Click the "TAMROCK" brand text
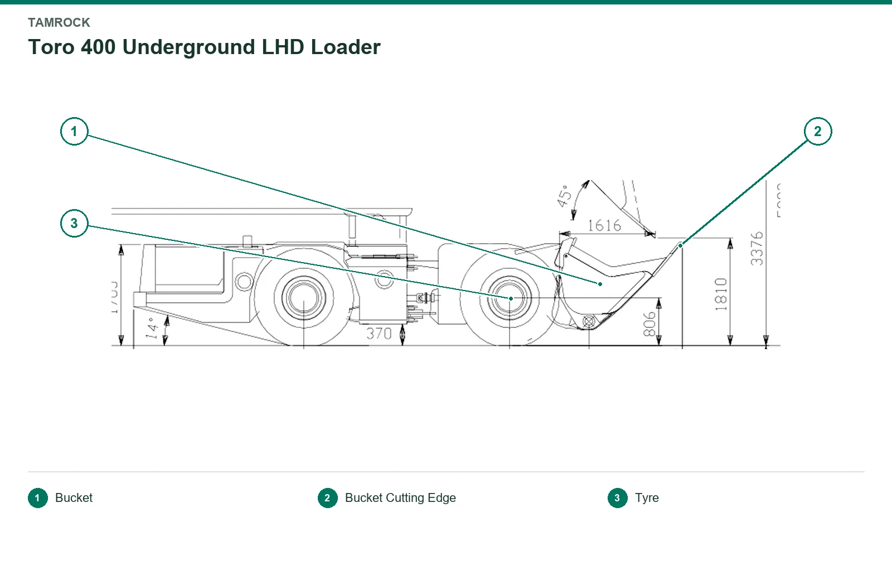The image size is (892, 580). 59,23
